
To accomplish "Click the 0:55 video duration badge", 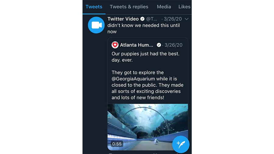I will click(117, 144).
